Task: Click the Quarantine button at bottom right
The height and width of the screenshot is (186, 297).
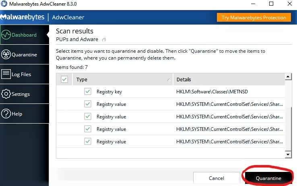Action: tap(268, 178)
